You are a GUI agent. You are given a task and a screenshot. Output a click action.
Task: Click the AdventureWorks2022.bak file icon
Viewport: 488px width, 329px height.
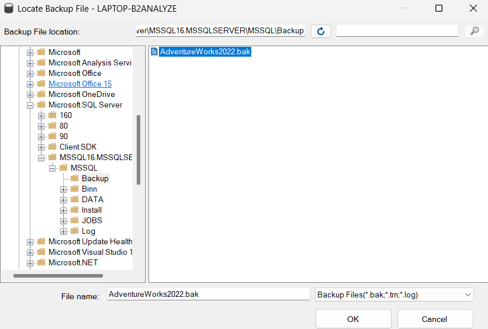coord(154,51)
